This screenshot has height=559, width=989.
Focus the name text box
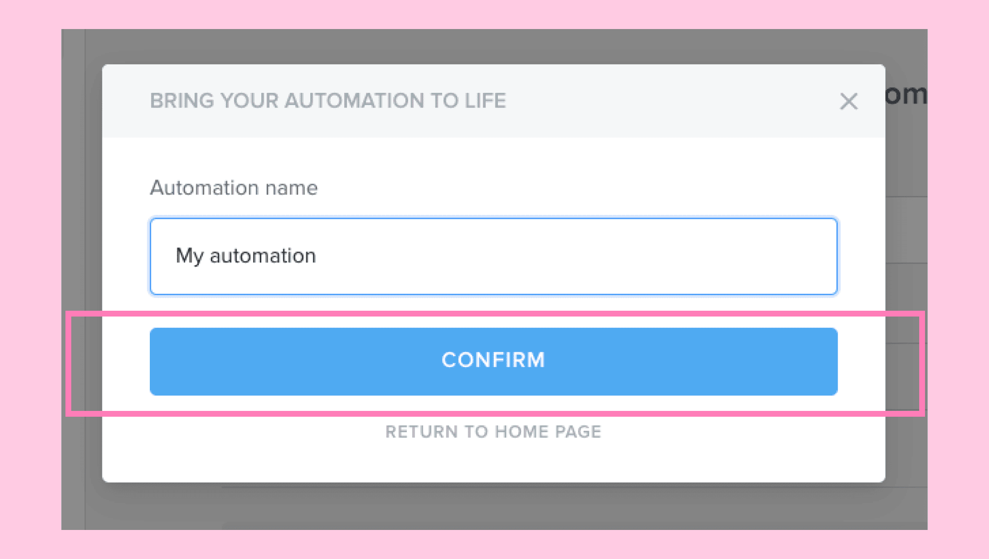(494, 256)
